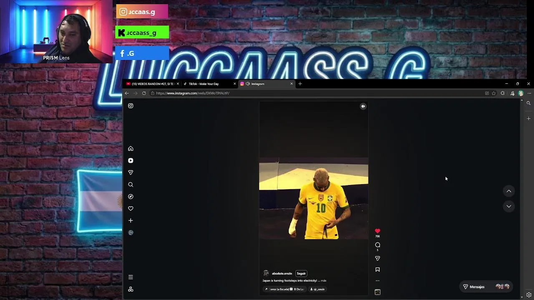534x300 pixels.
Task: Open sidebar settings gear at bottom right
Action: click(529, 295)
